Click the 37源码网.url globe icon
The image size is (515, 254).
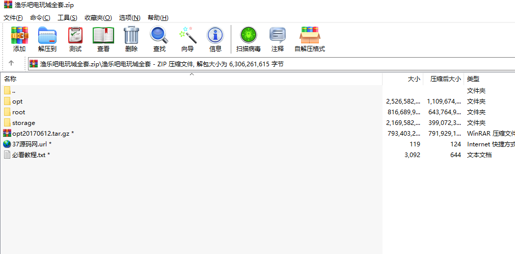point(7,144)
